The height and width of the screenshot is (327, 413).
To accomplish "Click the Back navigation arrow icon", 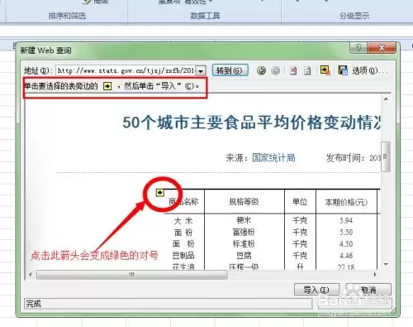I will [261, 70].
